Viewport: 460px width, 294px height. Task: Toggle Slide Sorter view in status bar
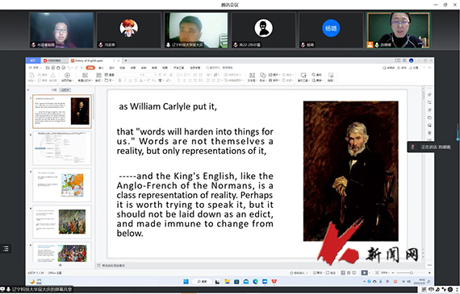coord(349,272)
